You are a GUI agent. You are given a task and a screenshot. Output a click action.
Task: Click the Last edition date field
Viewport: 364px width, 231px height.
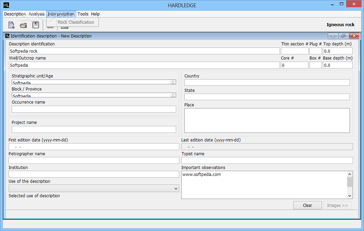click(267, 147)
